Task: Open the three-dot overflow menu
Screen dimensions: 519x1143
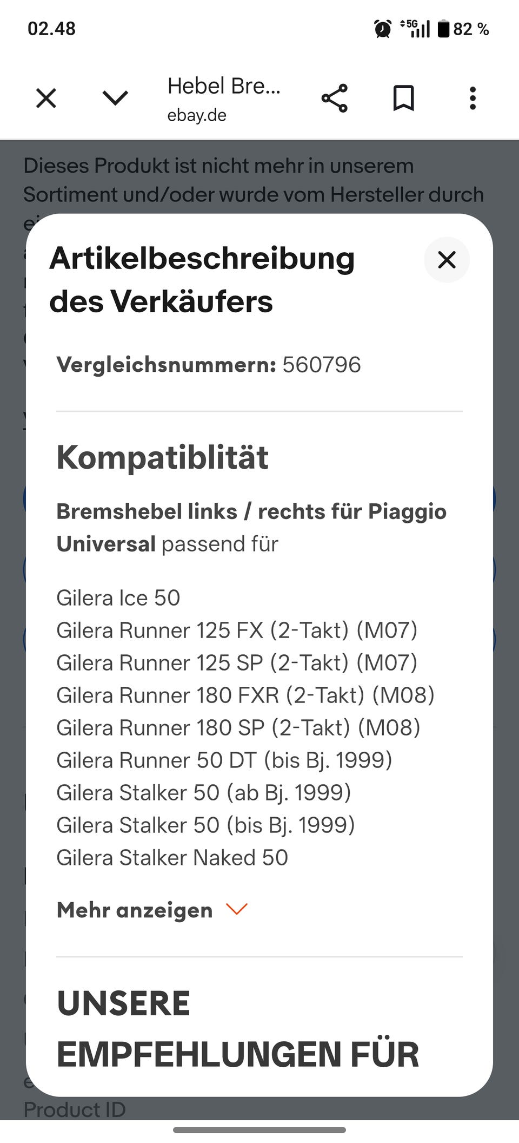Action: (473, 98)
